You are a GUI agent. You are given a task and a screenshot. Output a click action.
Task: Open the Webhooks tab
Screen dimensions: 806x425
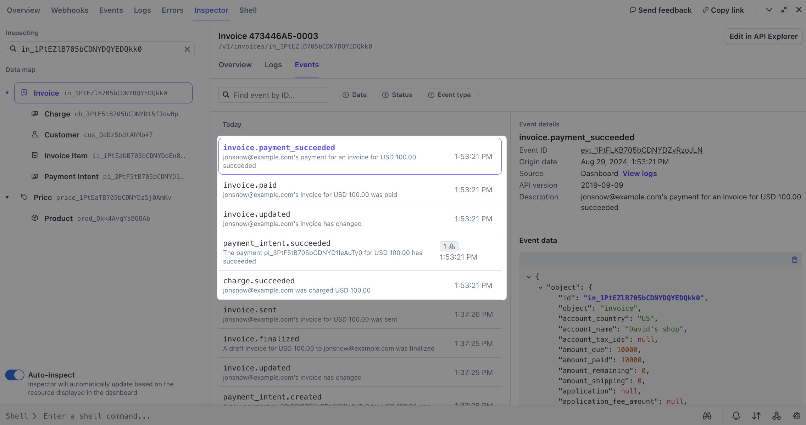point(70,10)
